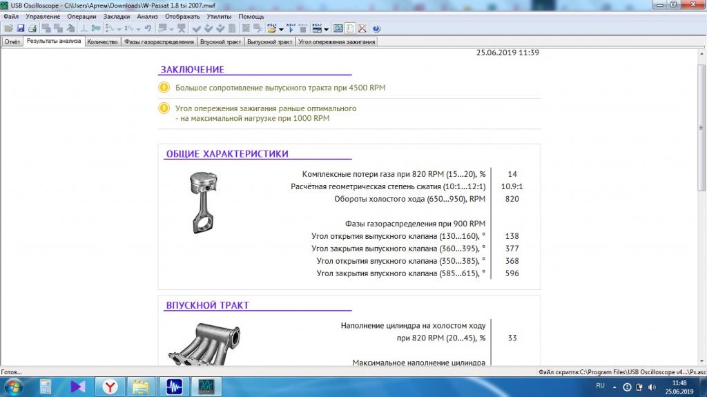Click the cylinder filling value 33

coord(512,338)
